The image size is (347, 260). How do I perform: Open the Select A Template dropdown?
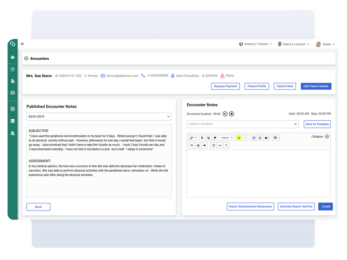point(243,124)
